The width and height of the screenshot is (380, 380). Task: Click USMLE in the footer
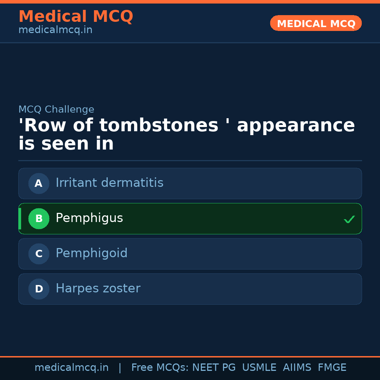coord(259,368)
